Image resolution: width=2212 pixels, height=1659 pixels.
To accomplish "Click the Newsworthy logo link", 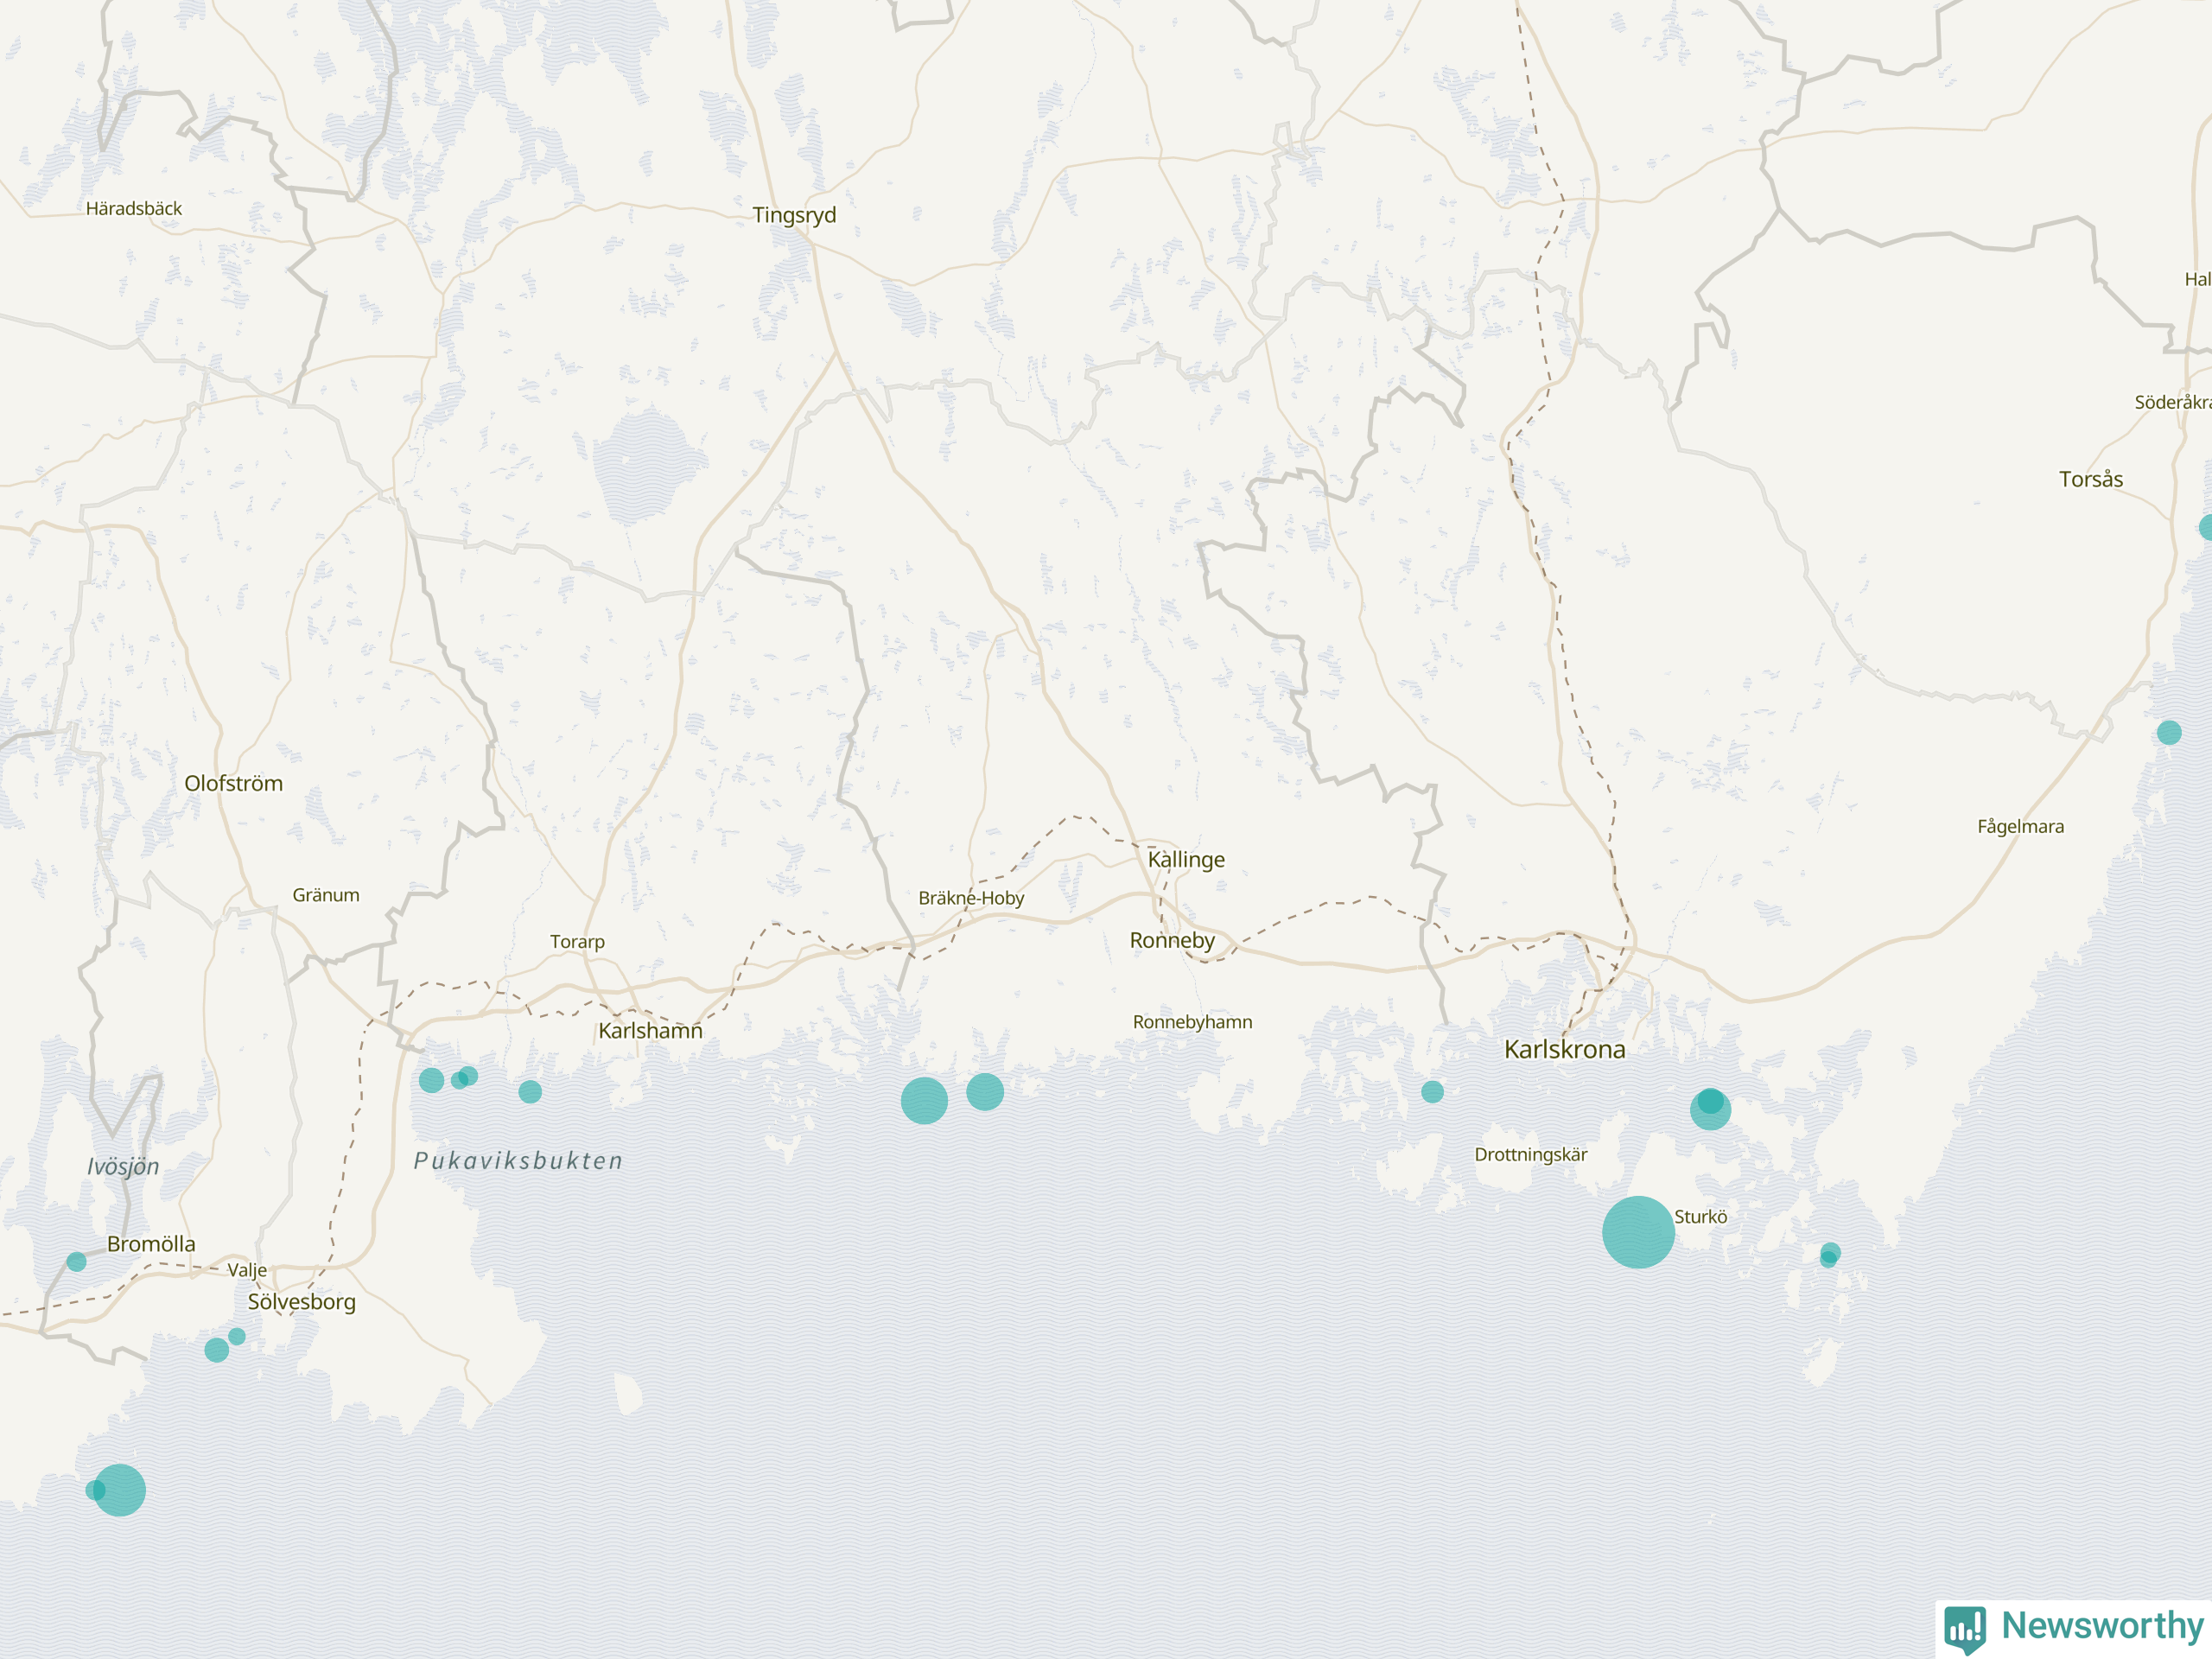I will click(2074, 1628).
